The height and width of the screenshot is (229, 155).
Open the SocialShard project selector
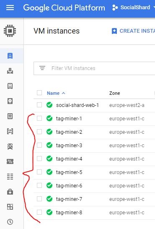(x=133, y=8)
